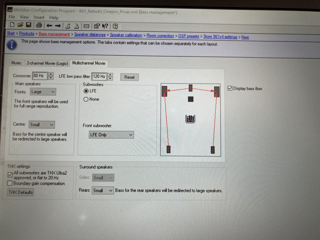Enable Boundary gain compensation checkbox
This screenshot has height=240, width=320.
(10, 183)
